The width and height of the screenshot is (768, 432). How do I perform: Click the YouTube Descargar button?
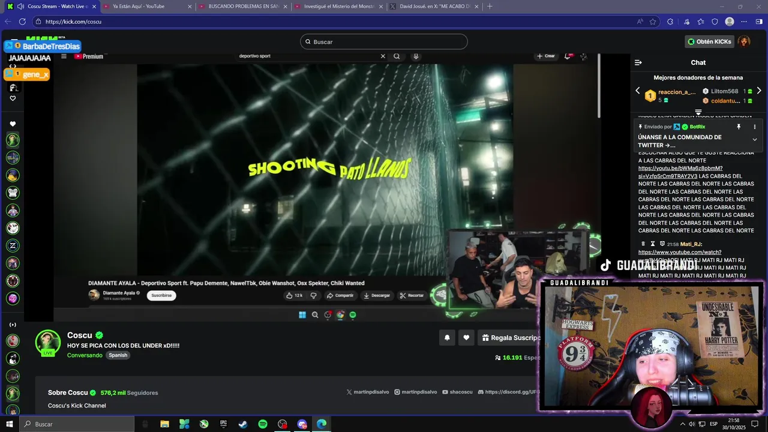tap(377, 295)
